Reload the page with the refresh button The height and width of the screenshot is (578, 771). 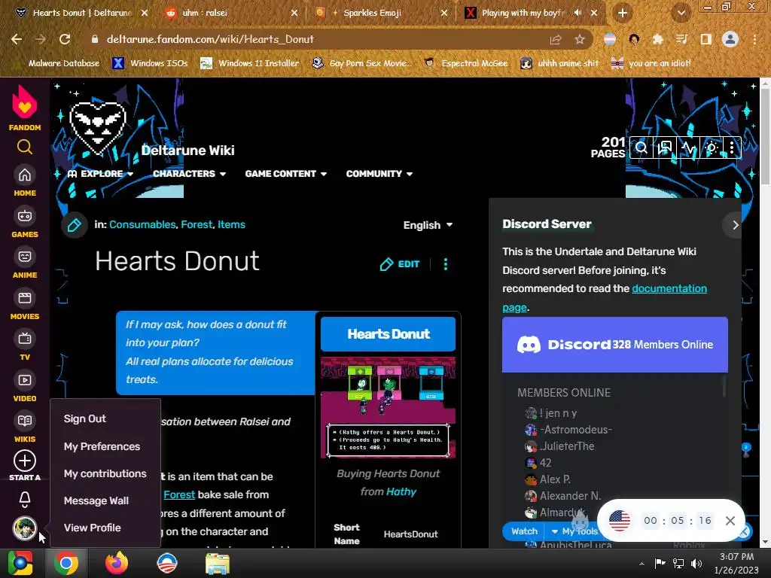(x=65, y=39)
